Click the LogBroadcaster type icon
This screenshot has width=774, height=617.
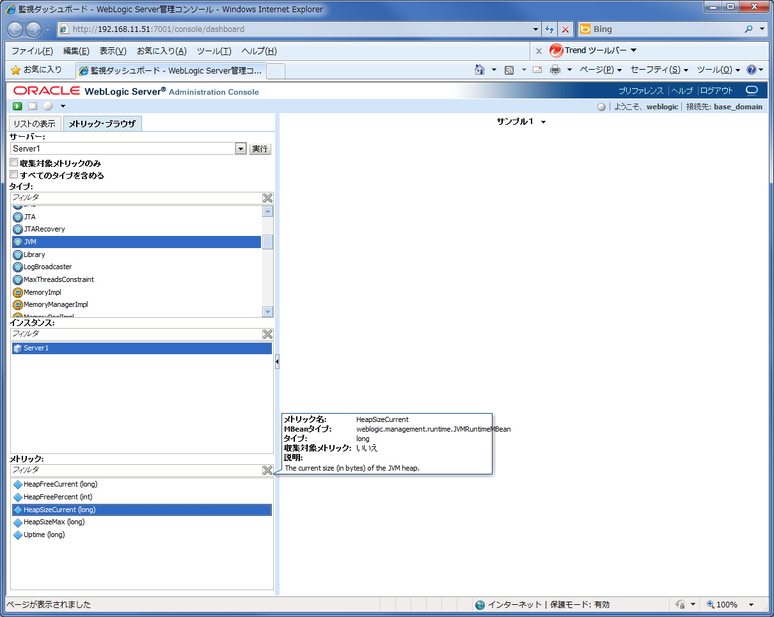tap(18, 267)
